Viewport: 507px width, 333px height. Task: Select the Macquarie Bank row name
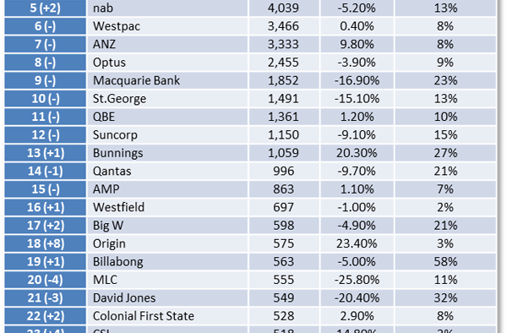167,80
